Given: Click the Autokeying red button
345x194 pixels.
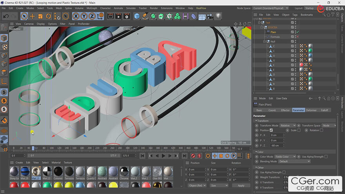Looking at the screenshot, I should click(x=199, y=156).
